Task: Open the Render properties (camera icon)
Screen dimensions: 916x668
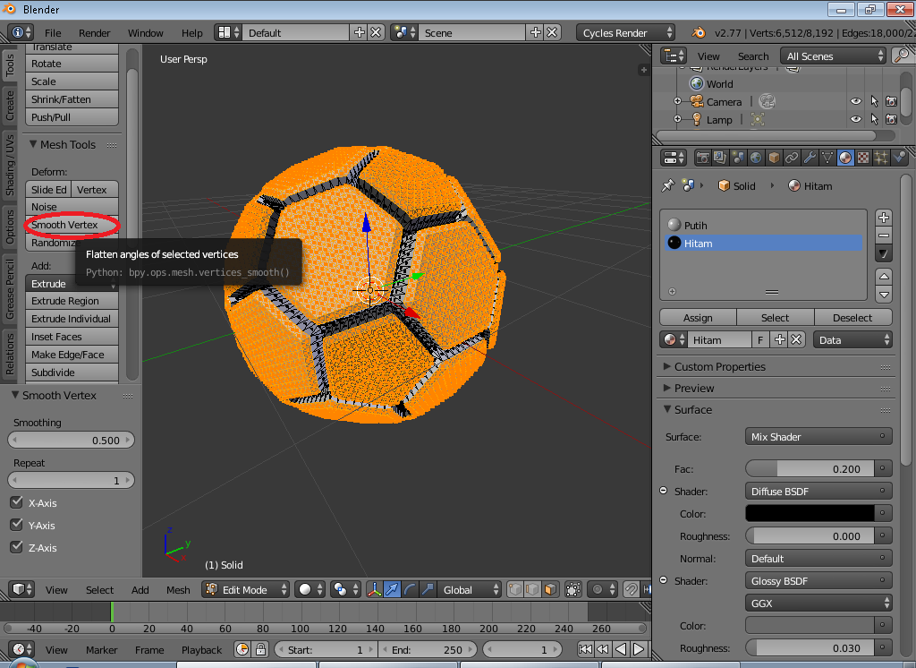Action: (x=704, y=157)
